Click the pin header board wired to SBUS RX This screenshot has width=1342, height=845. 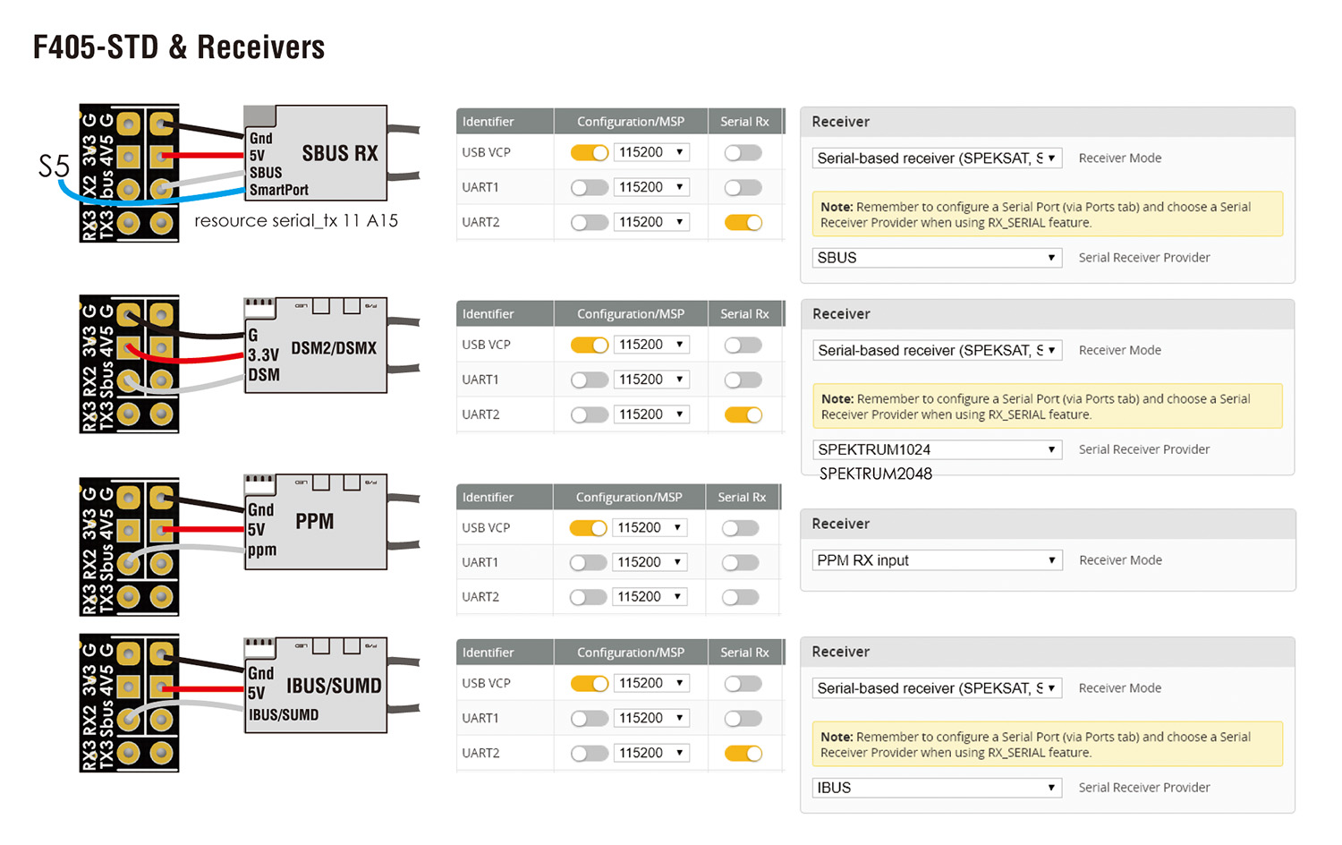(129, 173)
